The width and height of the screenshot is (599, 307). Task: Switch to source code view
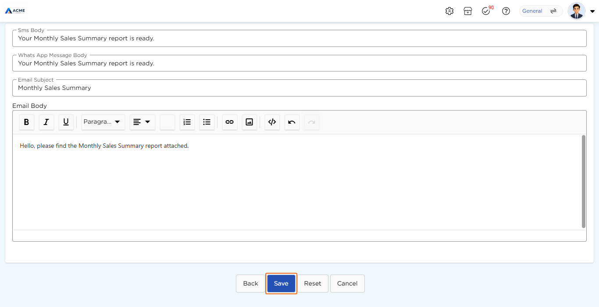pyautogui.click(x=272, y=122)
